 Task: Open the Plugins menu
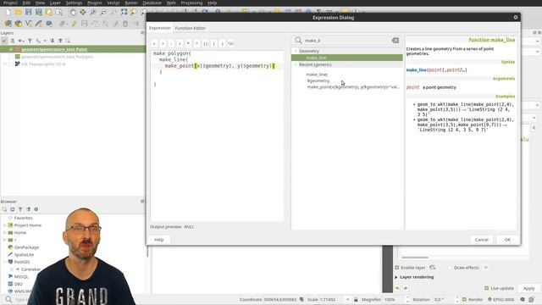94,3
